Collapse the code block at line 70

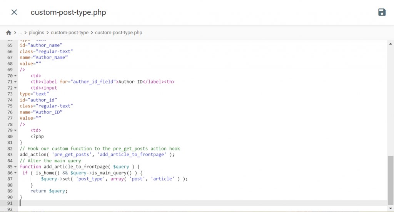tap(15, 76)
